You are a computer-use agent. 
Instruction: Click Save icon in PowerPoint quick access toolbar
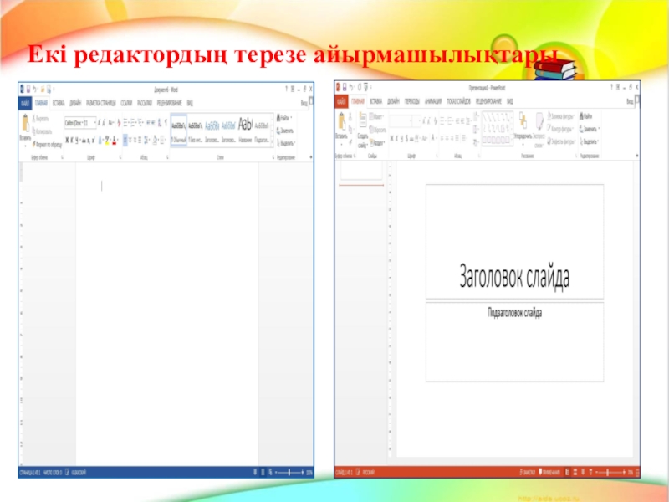click(x=345, y=87)
